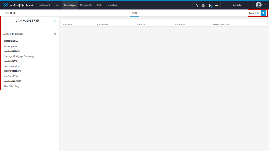Click the Simplifie account name
The image size is (269, 151).
pyautogui.click(x=237, y=5)
